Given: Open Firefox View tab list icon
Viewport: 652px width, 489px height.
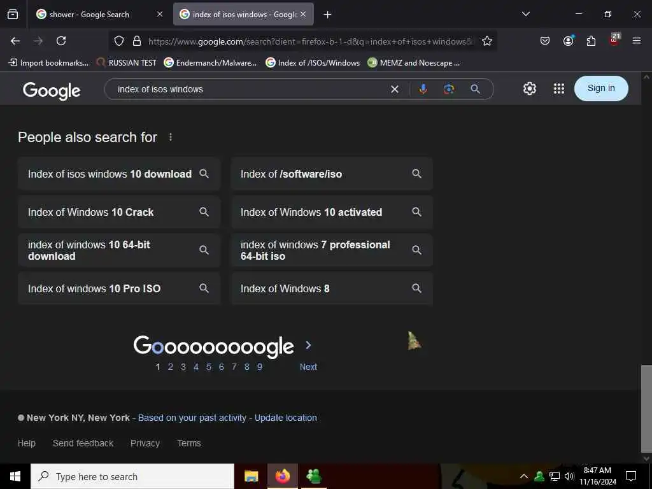Looking at the screenshot, I should (13, 14).
